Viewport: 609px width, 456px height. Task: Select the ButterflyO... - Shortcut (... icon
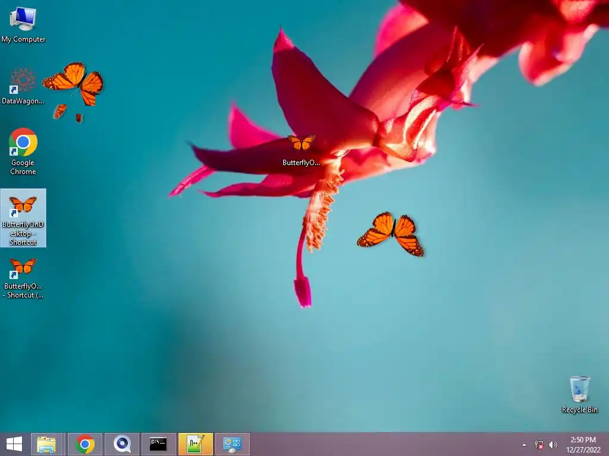click(23, 278)
